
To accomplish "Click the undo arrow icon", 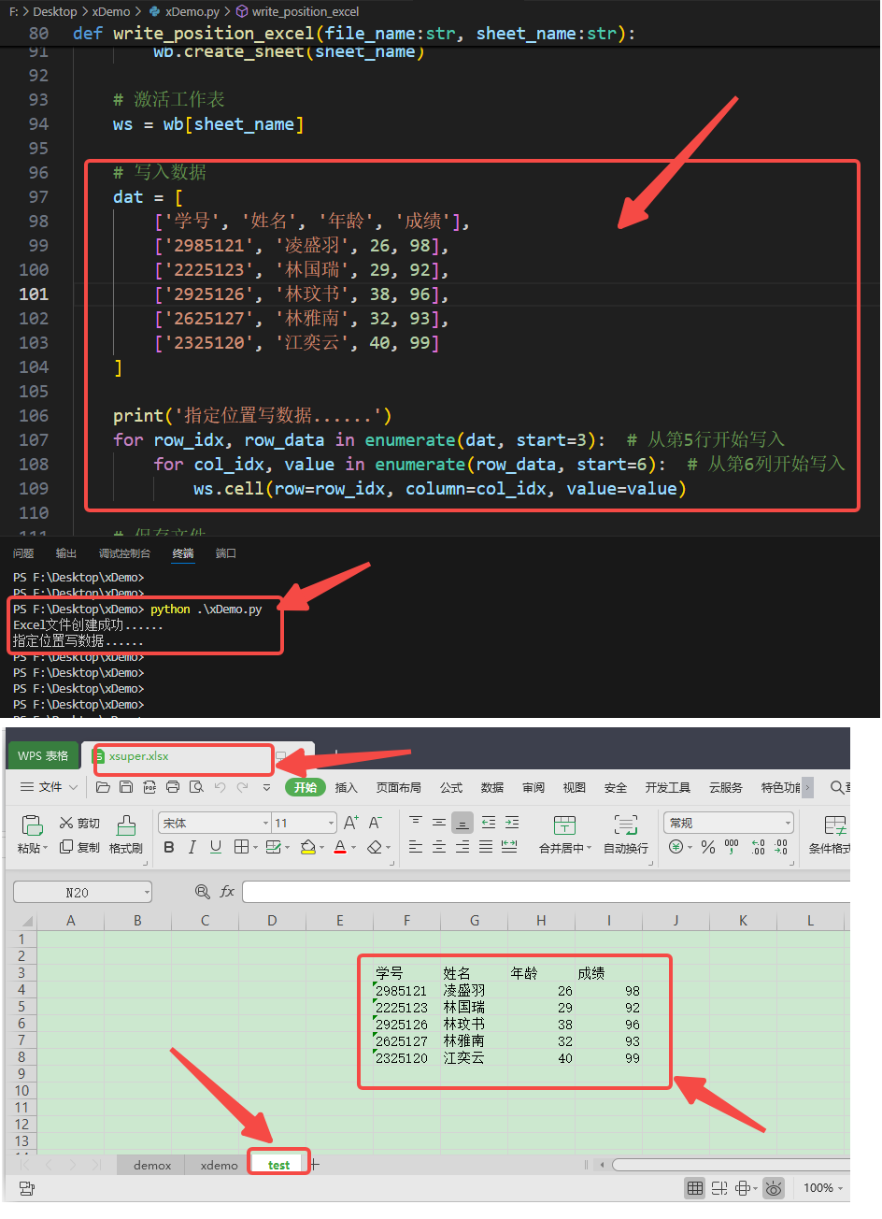I will point(220,787).
